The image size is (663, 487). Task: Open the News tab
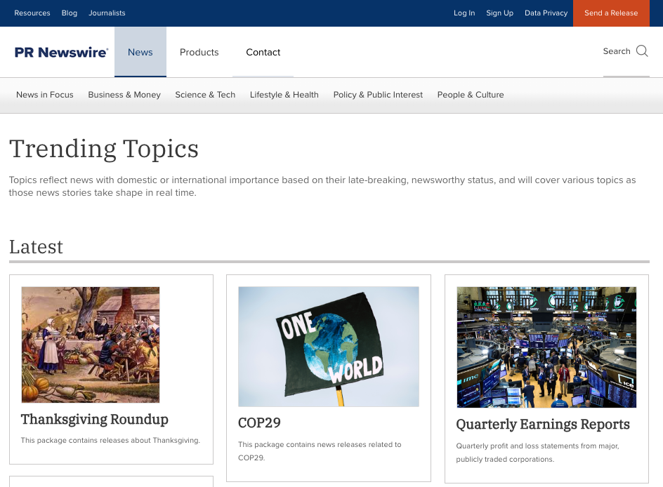pyautogui.click(x=140, y=53)
